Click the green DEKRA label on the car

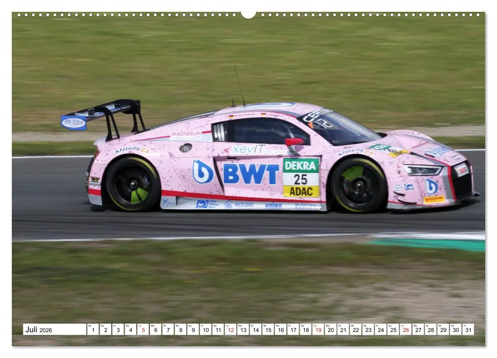point(301,166)
